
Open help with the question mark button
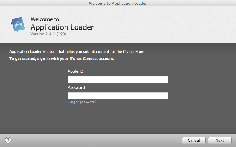click(x=8, y=140)
